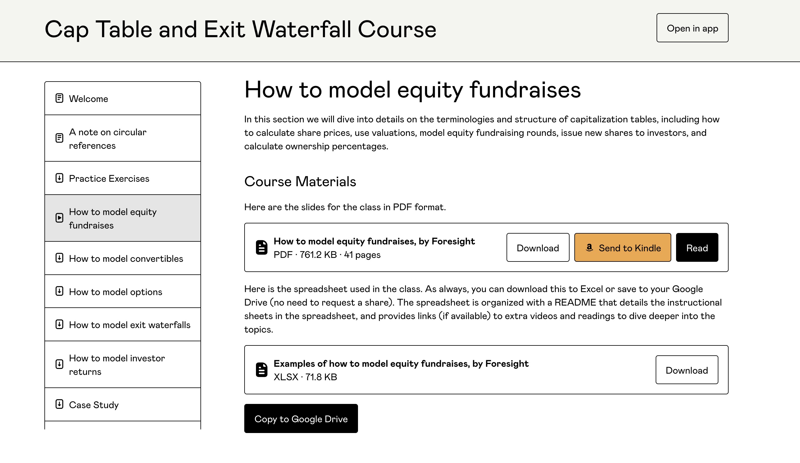Click the download icon next to How to model convertibles
Viewport: 800px width, 463px height.
tap(59, 258)
